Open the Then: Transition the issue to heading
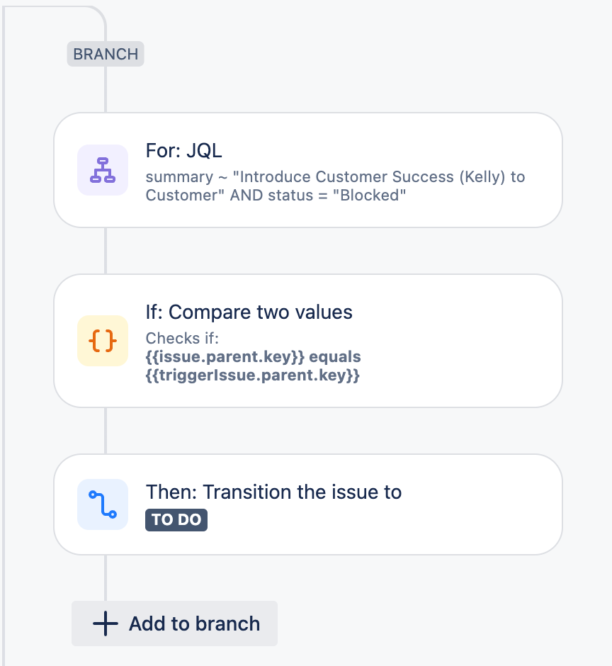The image size is (612, 666). coord(273,492)
